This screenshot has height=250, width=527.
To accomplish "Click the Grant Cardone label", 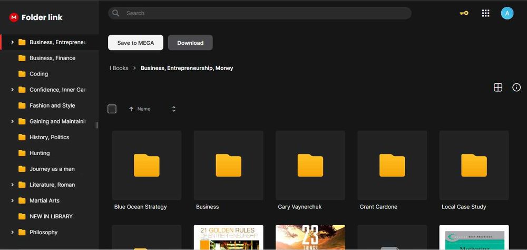I will point(378,207).
